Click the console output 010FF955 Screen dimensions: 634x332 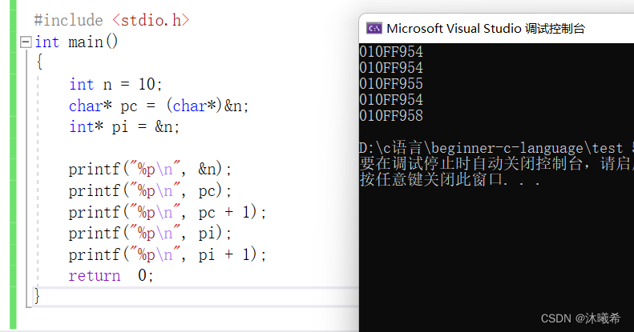click(x=391, y=83)
